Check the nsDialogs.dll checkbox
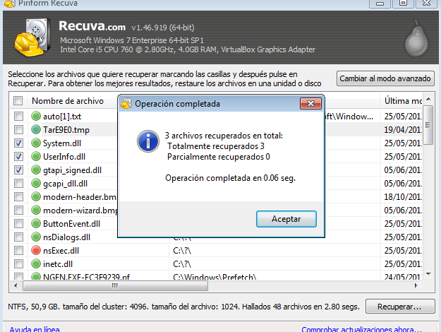The image size is (441, 332). coord(18,237)
